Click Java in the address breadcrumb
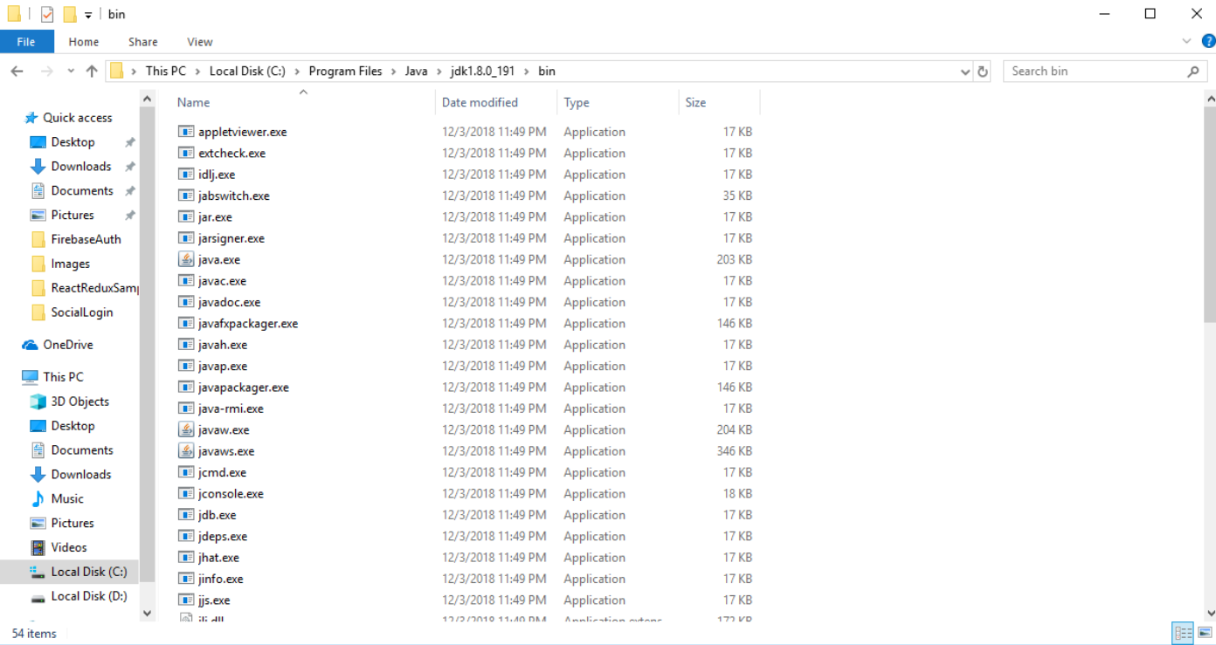 (x=416, y=72)
